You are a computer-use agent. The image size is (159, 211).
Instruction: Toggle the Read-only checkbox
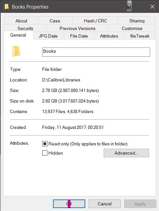pos(45,144)
